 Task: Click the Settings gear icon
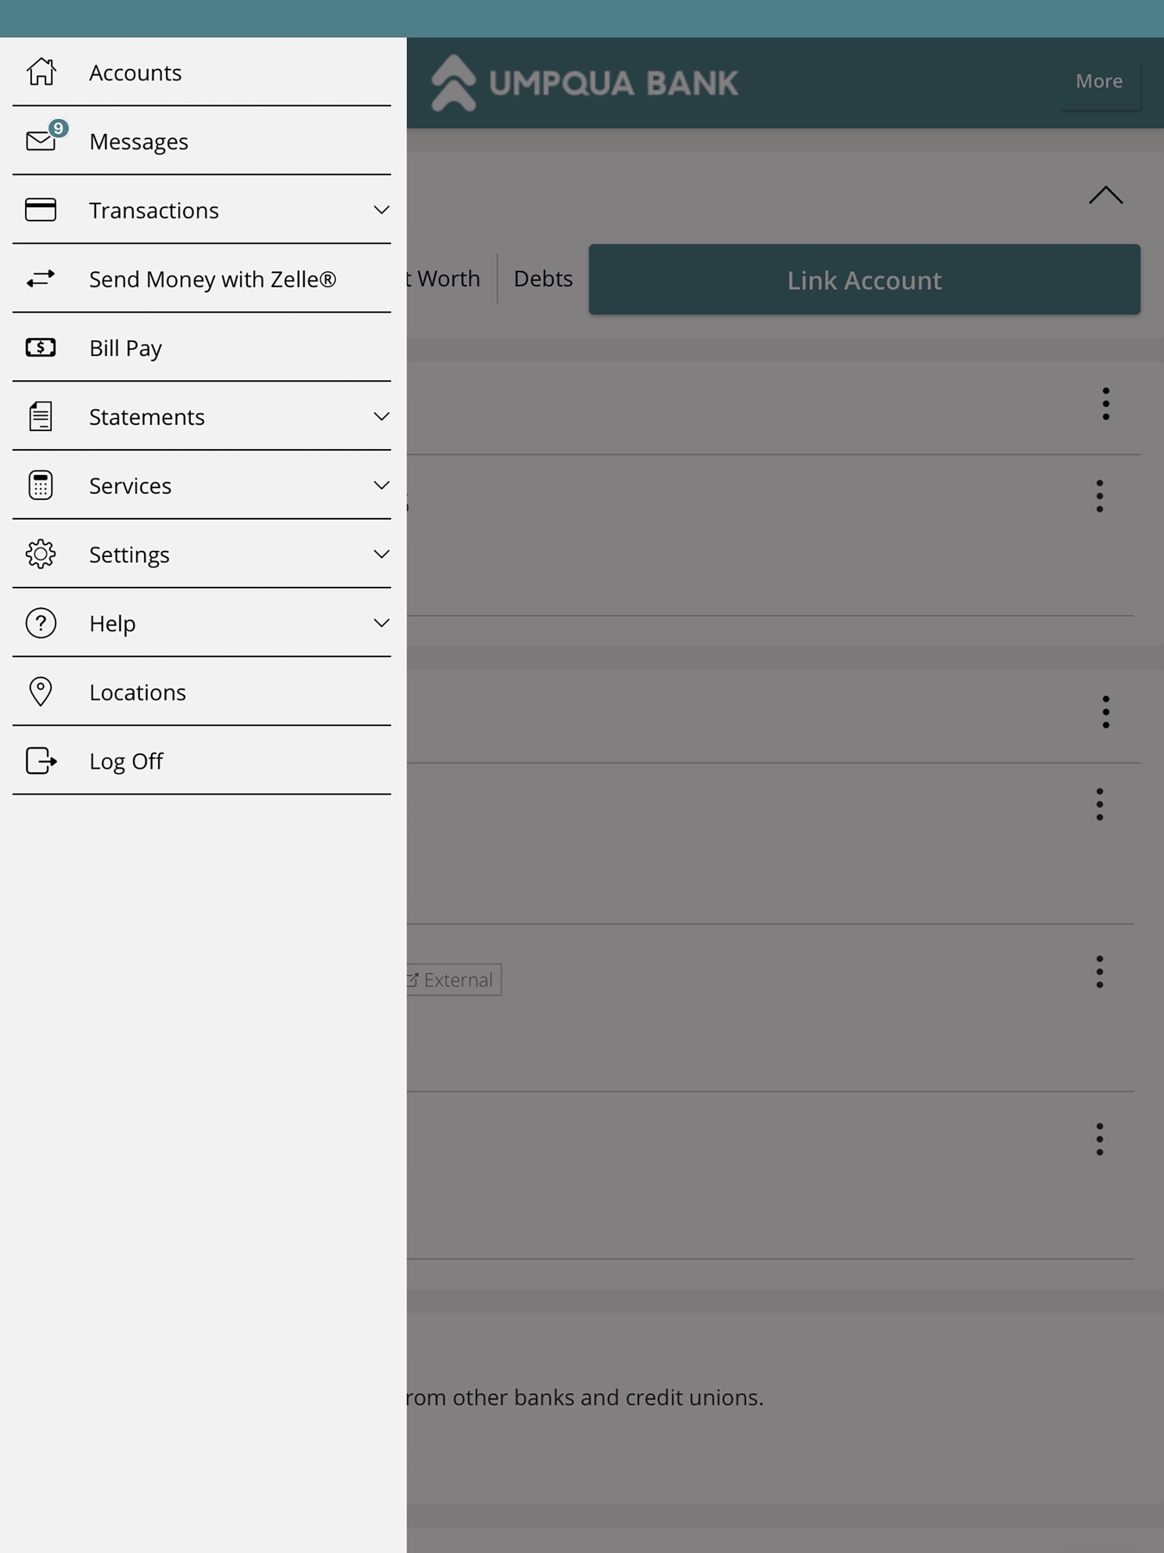point(41,554)
